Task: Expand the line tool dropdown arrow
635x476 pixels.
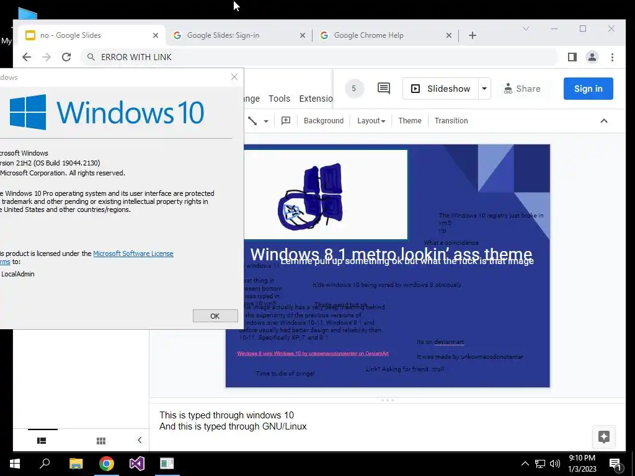Action: tap(266, 121)
